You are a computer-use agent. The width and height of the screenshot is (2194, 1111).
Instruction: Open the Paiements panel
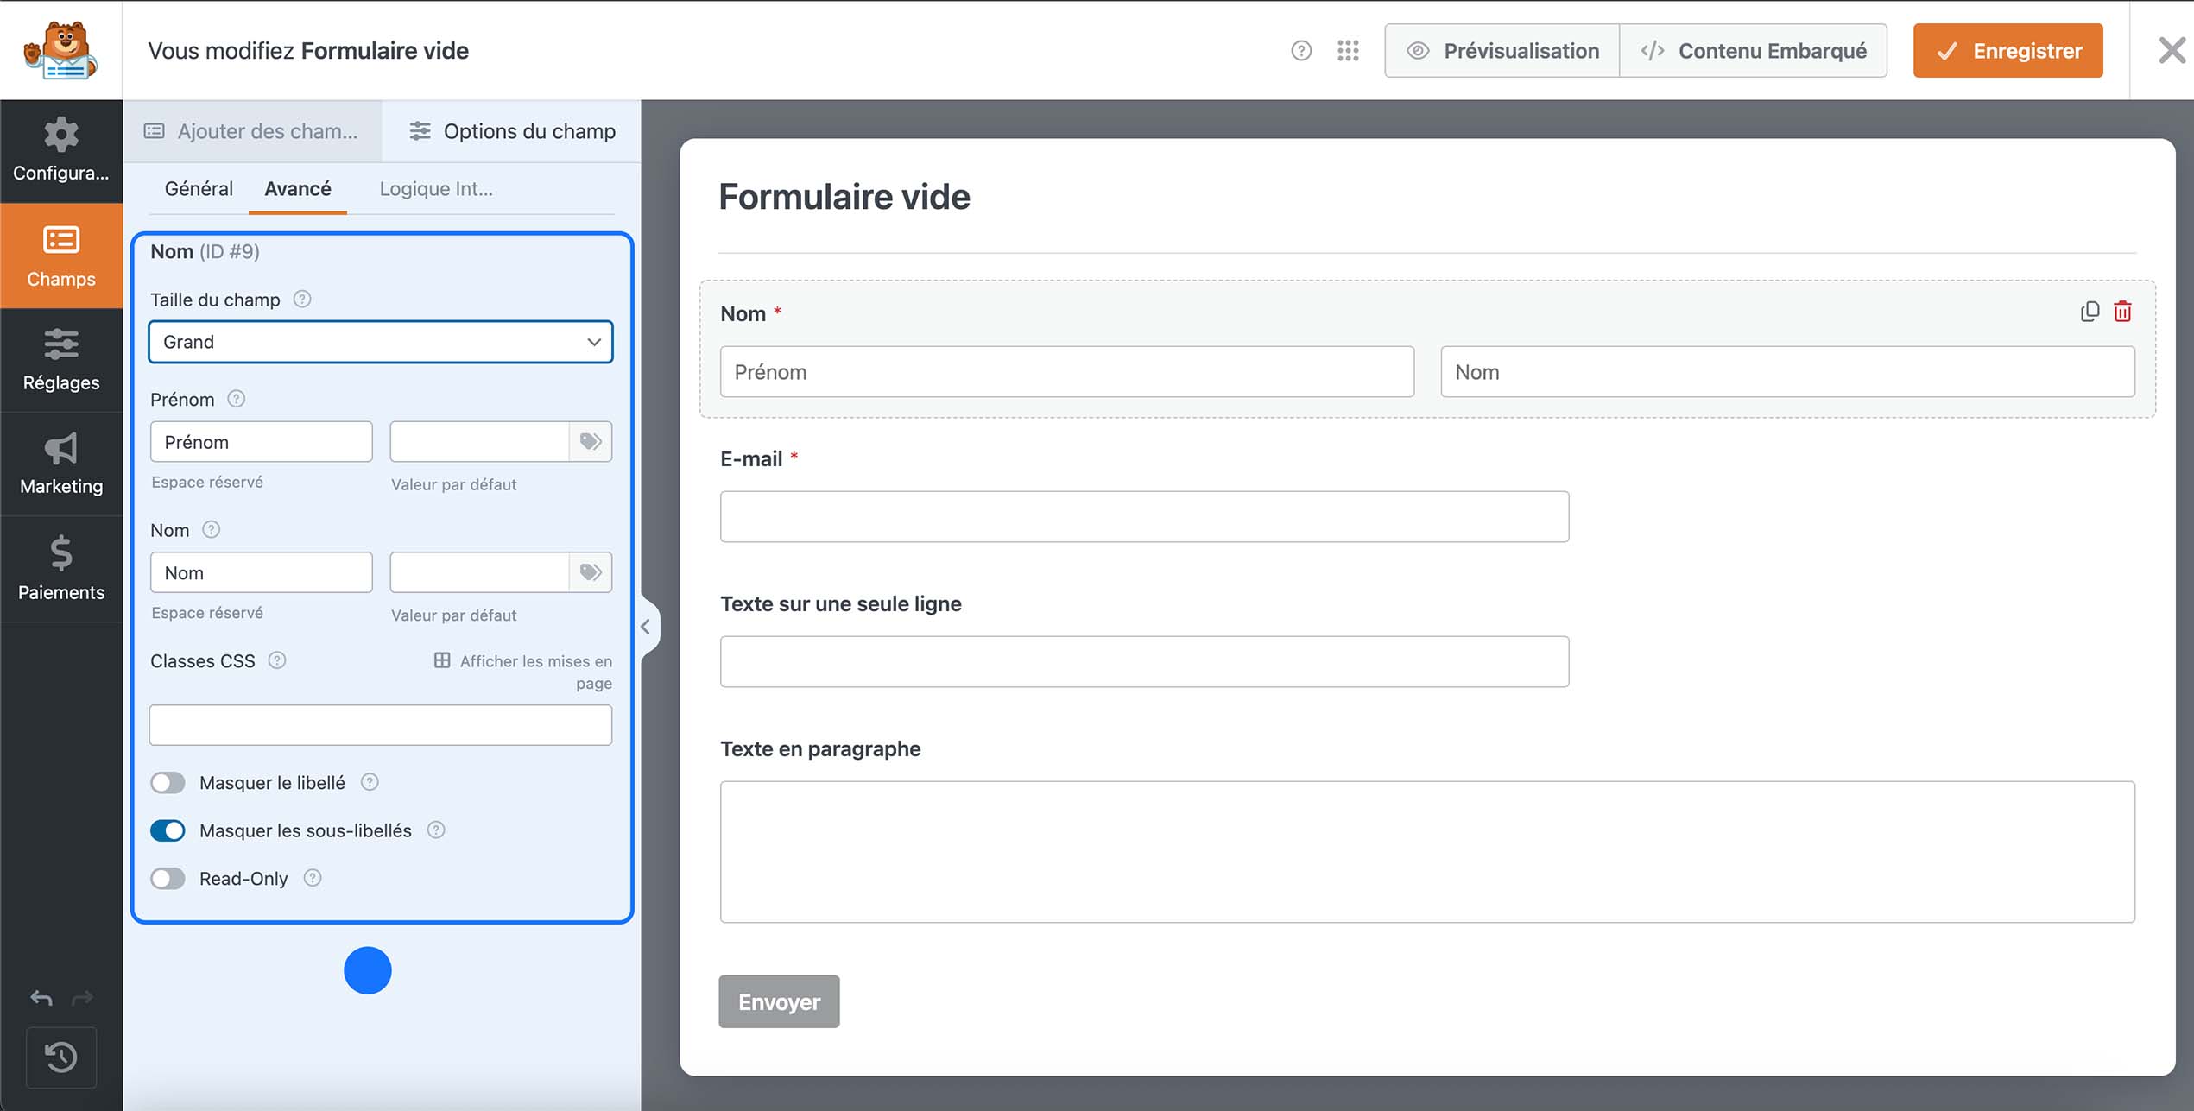tap(60, 570)
